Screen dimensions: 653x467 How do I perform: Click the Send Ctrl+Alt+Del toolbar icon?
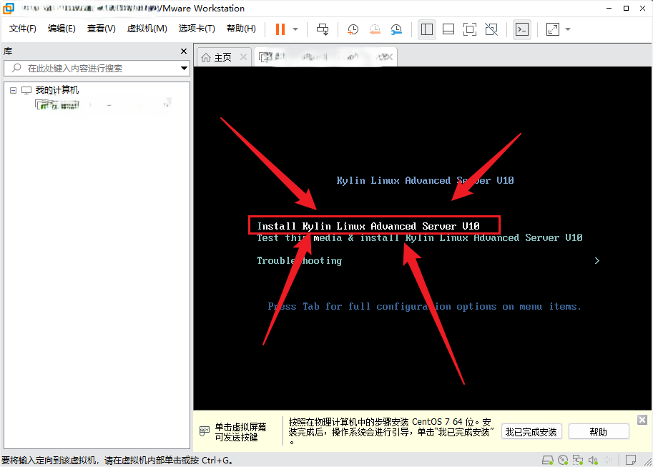click(323, 29)
